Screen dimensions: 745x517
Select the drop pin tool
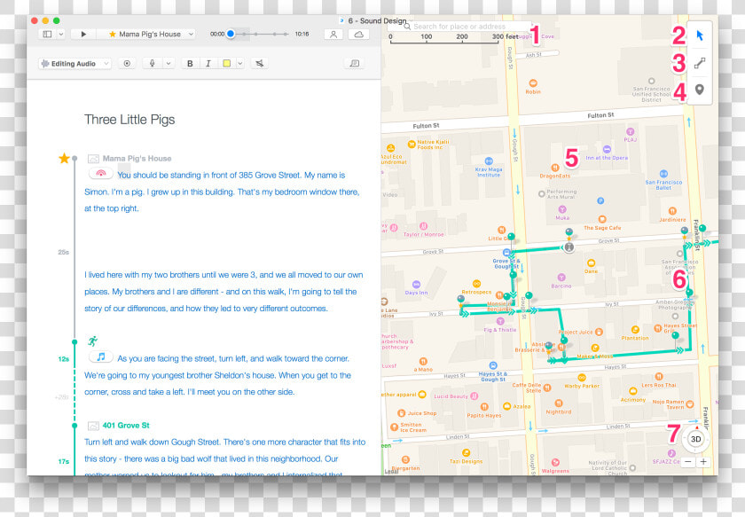pyautogui.click(x=700, y=90)
